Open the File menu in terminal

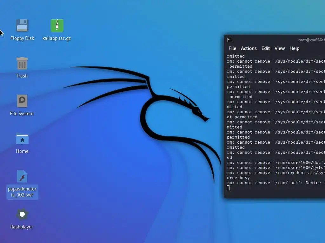point(232,48)
